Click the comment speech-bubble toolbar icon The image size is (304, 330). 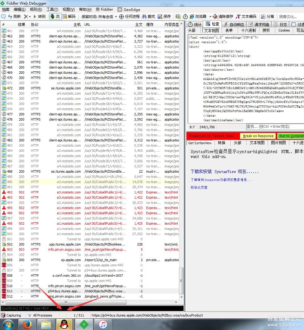click(3, 17)
